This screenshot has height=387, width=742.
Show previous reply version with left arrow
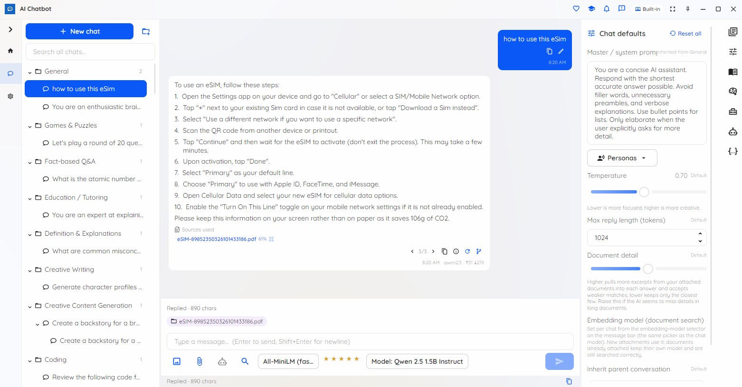[412, 251]
